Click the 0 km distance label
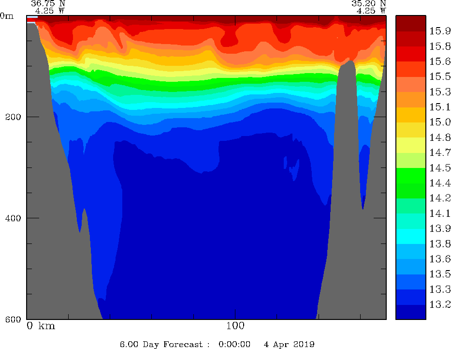The height and width of the screenshot is (349, 451). coord(41,326)
